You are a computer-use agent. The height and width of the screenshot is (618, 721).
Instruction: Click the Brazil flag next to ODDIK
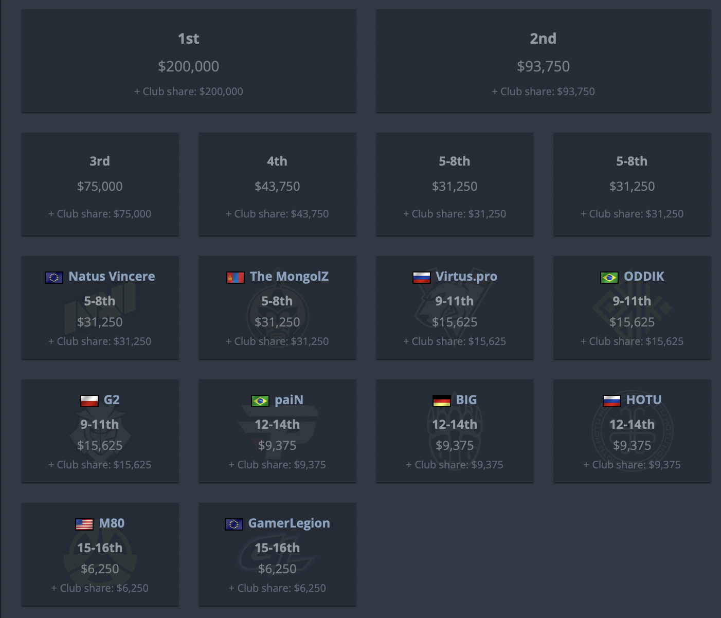tap(609, 278)
